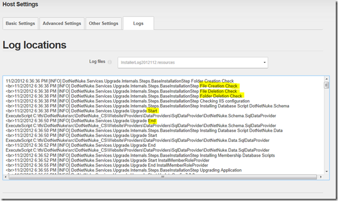Viewport: 338px width, 201px height.
Task: Open the Other Settings tab
Action: pos(104,23)
